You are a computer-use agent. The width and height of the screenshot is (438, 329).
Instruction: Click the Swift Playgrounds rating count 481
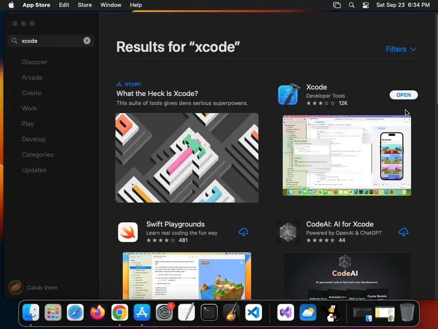183,240
